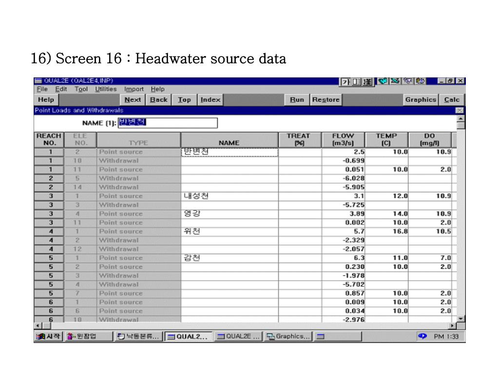
Task: Click the temperature value 12.0
Action: coord(400,196)
